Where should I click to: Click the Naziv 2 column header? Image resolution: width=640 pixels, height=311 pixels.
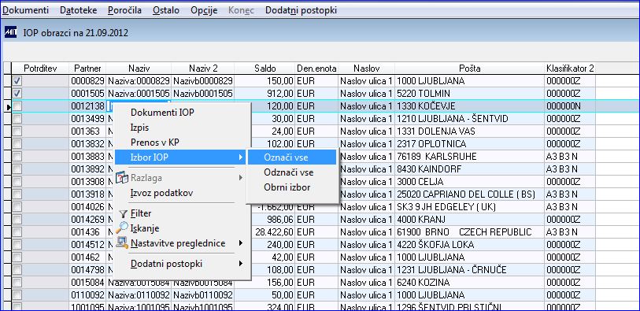click(x=203, y=68)
